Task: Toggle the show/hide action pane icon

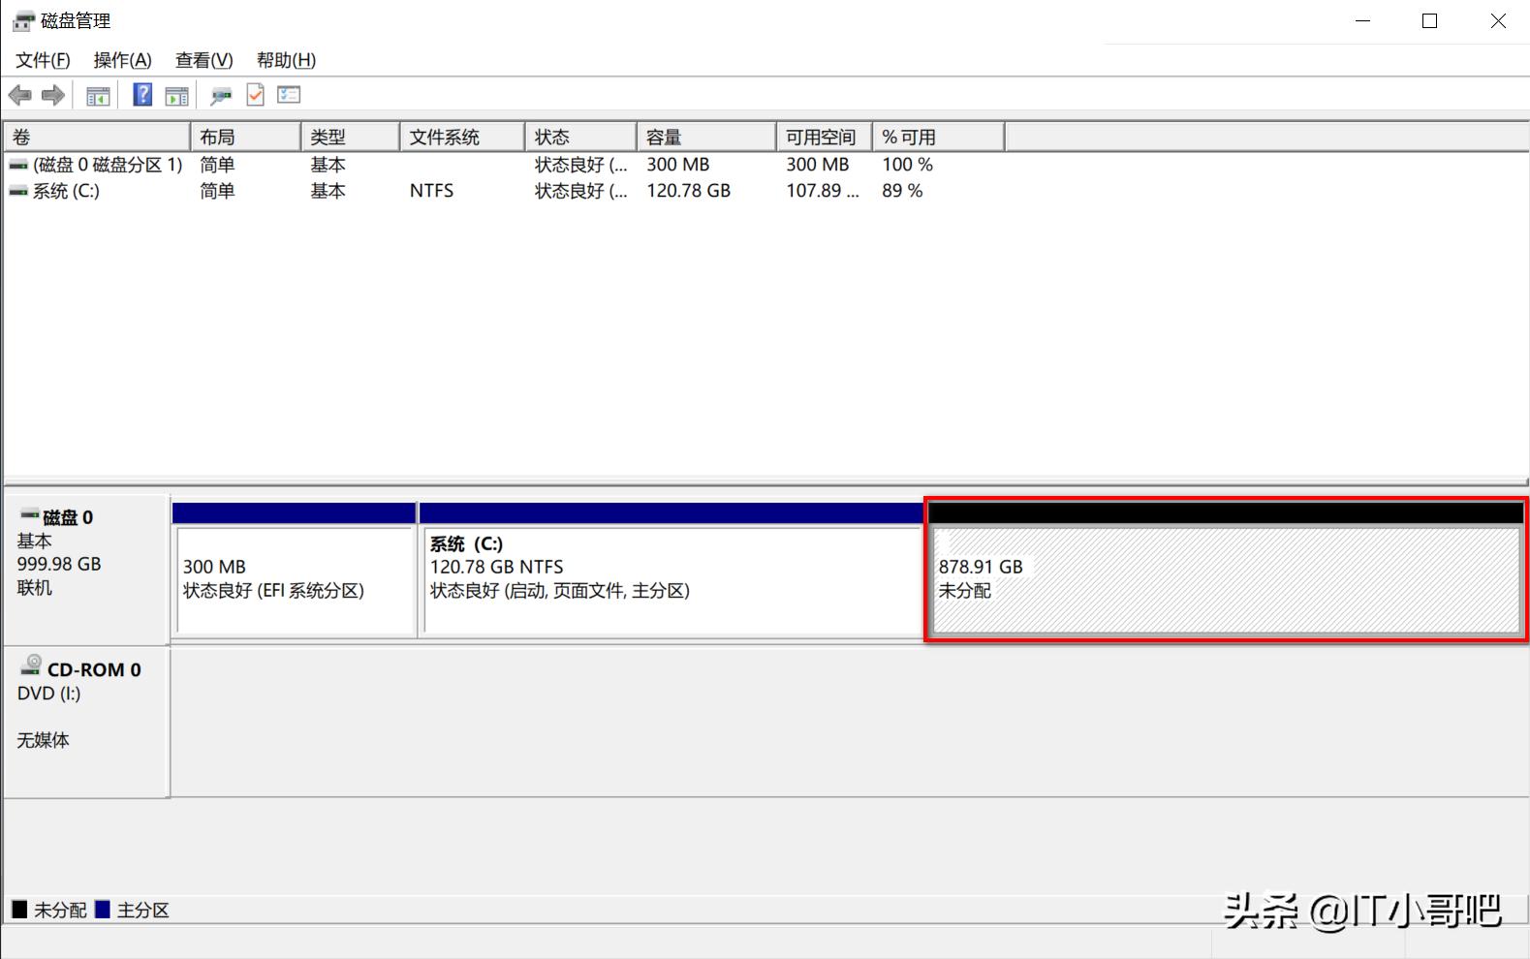Action: (x=176, y=95)
